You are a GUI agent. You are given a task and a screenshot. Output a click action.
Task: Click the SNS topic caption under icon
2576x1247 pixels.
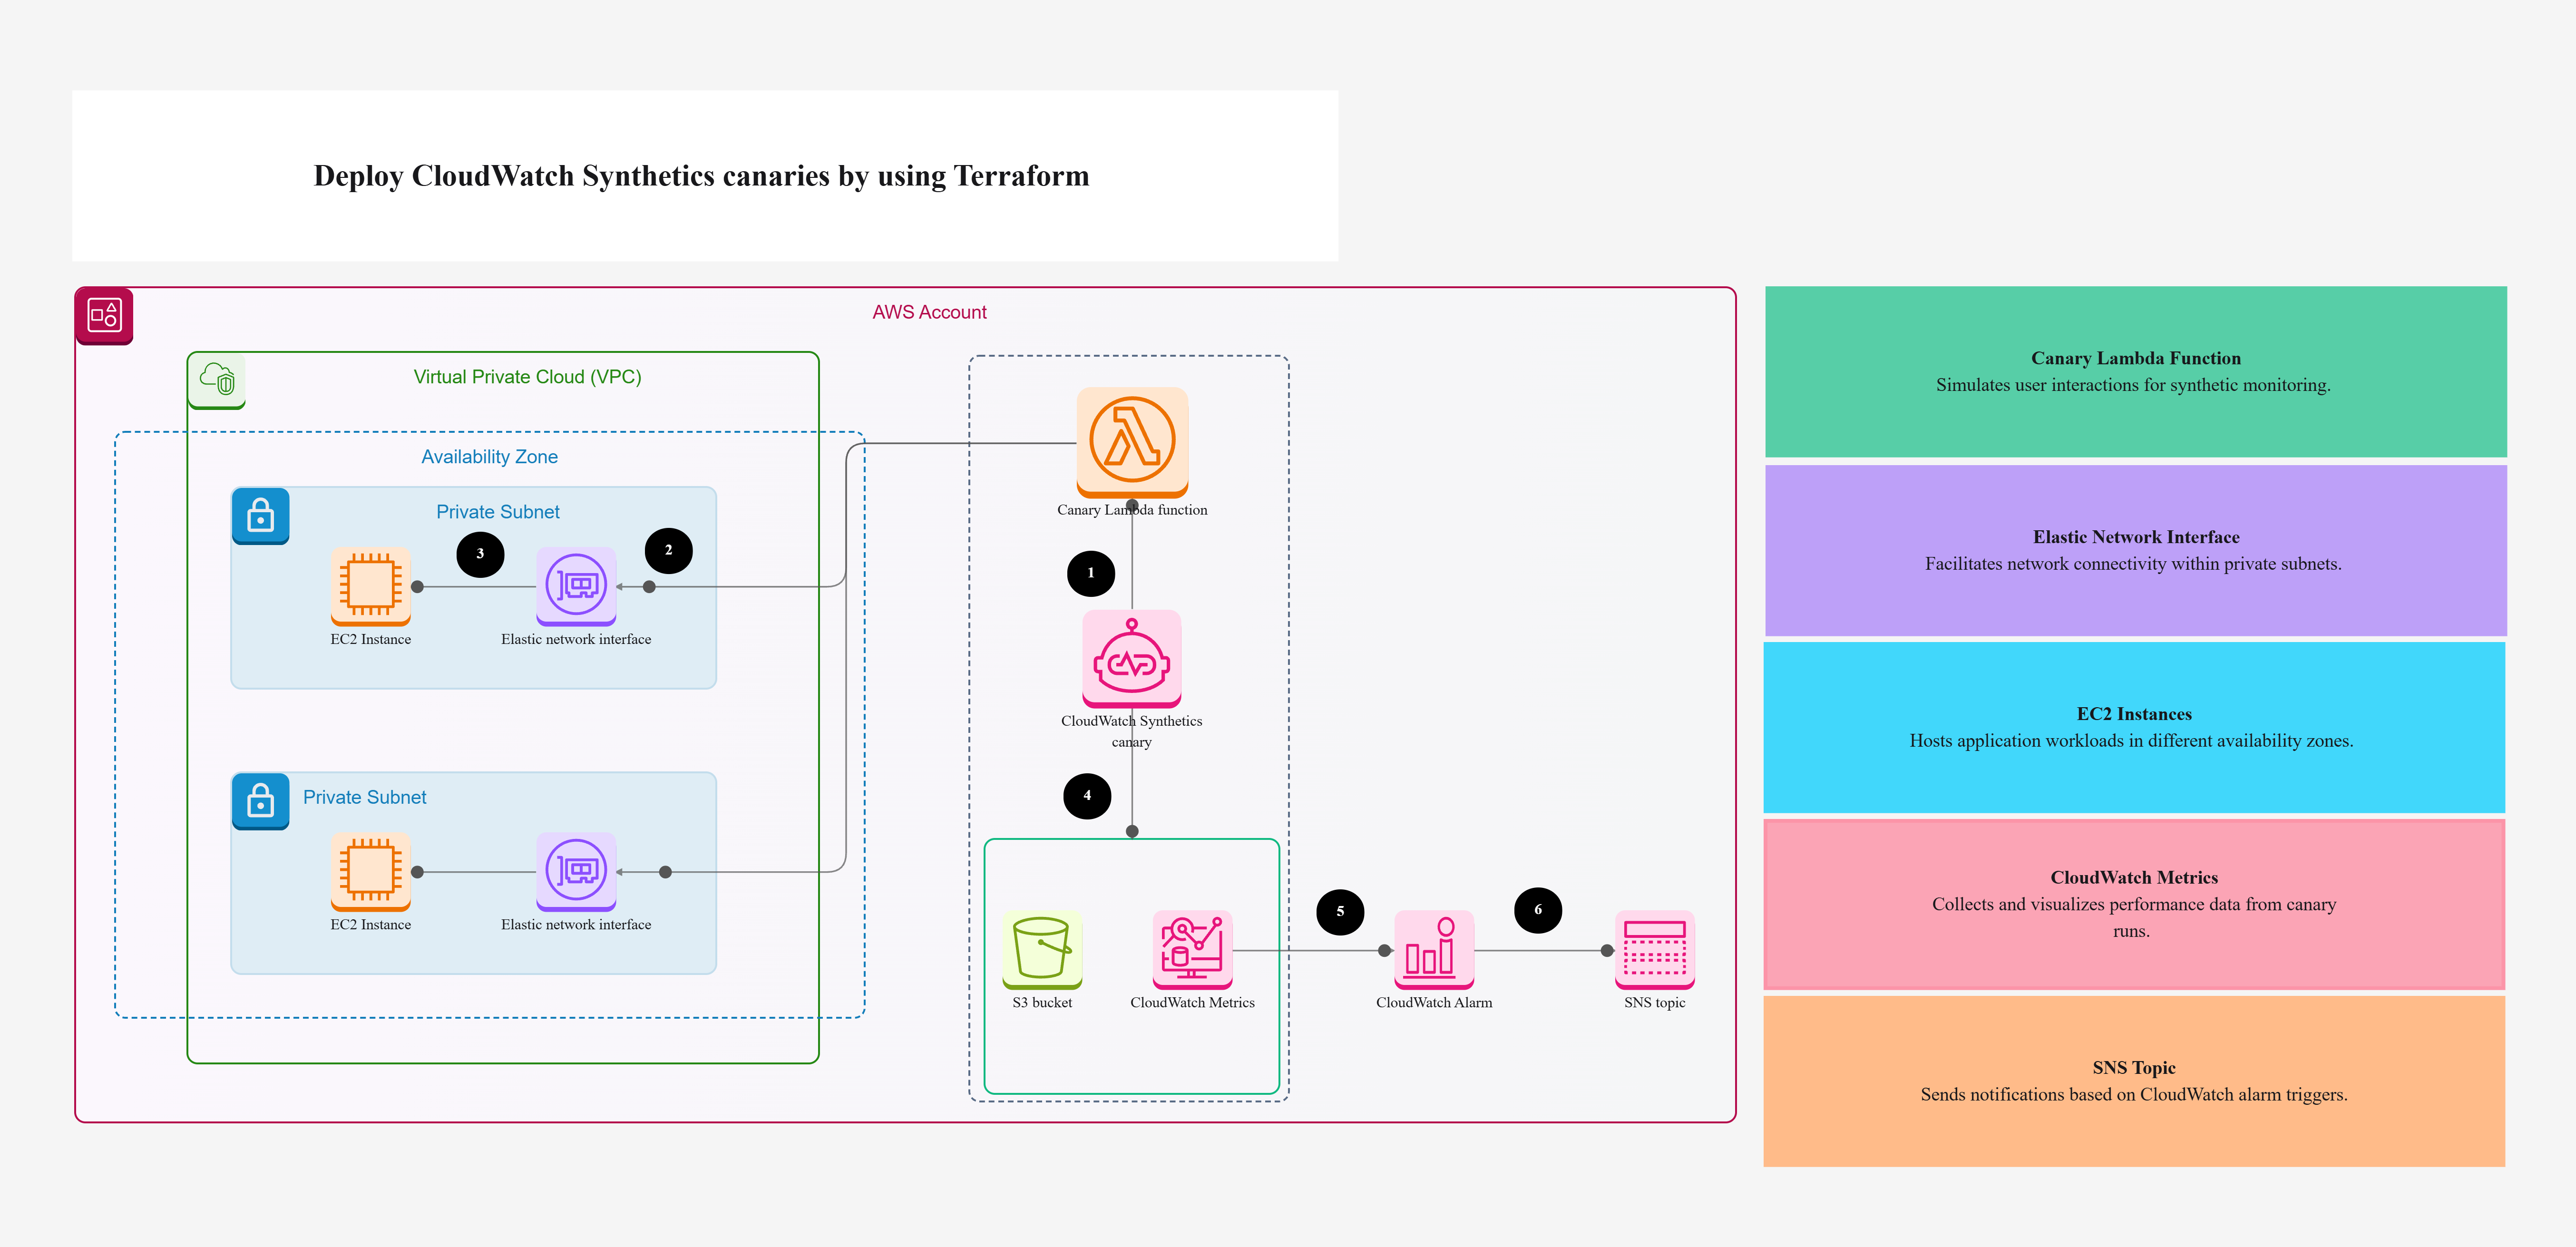tap(1655, 1003)
